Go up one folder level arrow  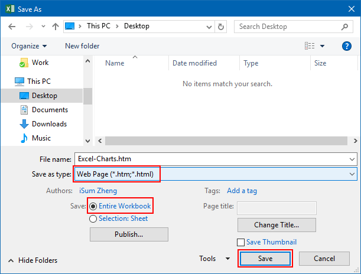56,27
